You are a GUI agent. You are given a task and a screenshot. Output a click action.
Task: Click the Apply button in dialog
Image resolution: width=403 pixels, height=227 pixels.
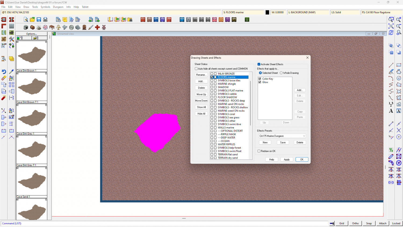[287, 160]
